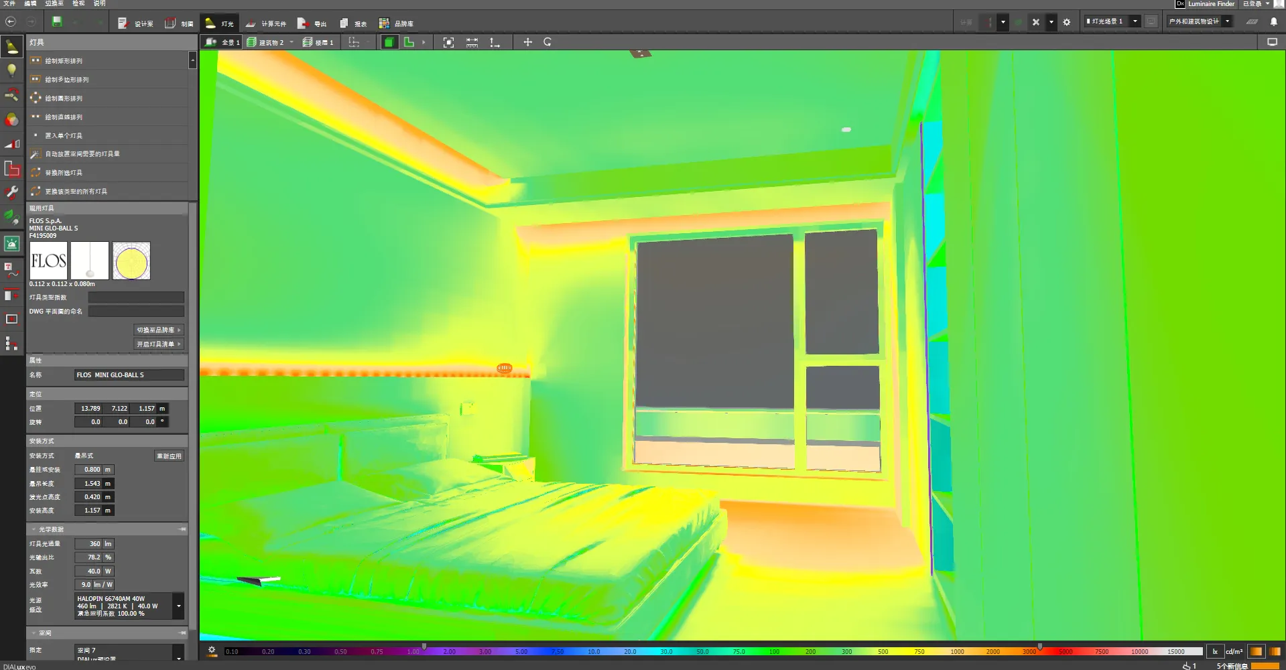1286x670 pixels.
Task: Click 5个新信息 status bar text
Action: pyautogui.click(x=1232, y=666)
